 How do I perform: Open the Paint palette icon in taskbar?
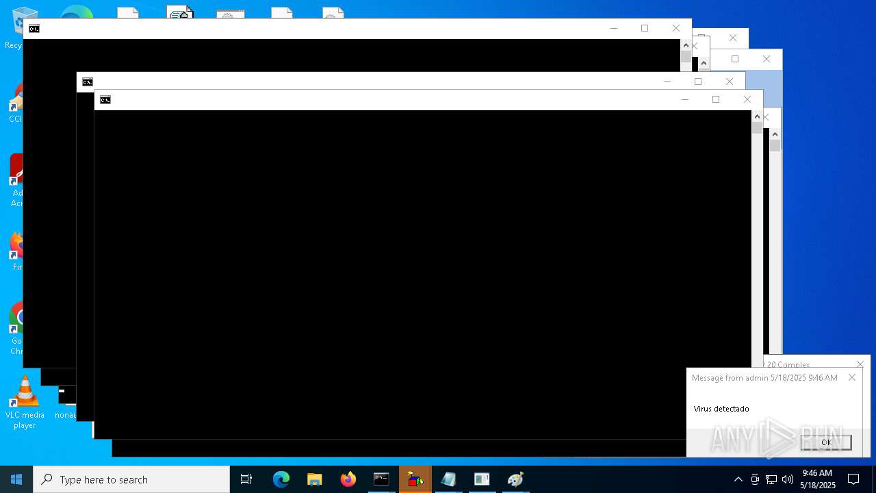(515, 479)
